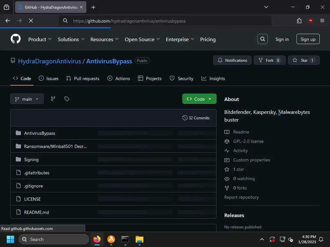Open the terminal taskbar icon
The image size is (330, 247).
click(125, 239)
